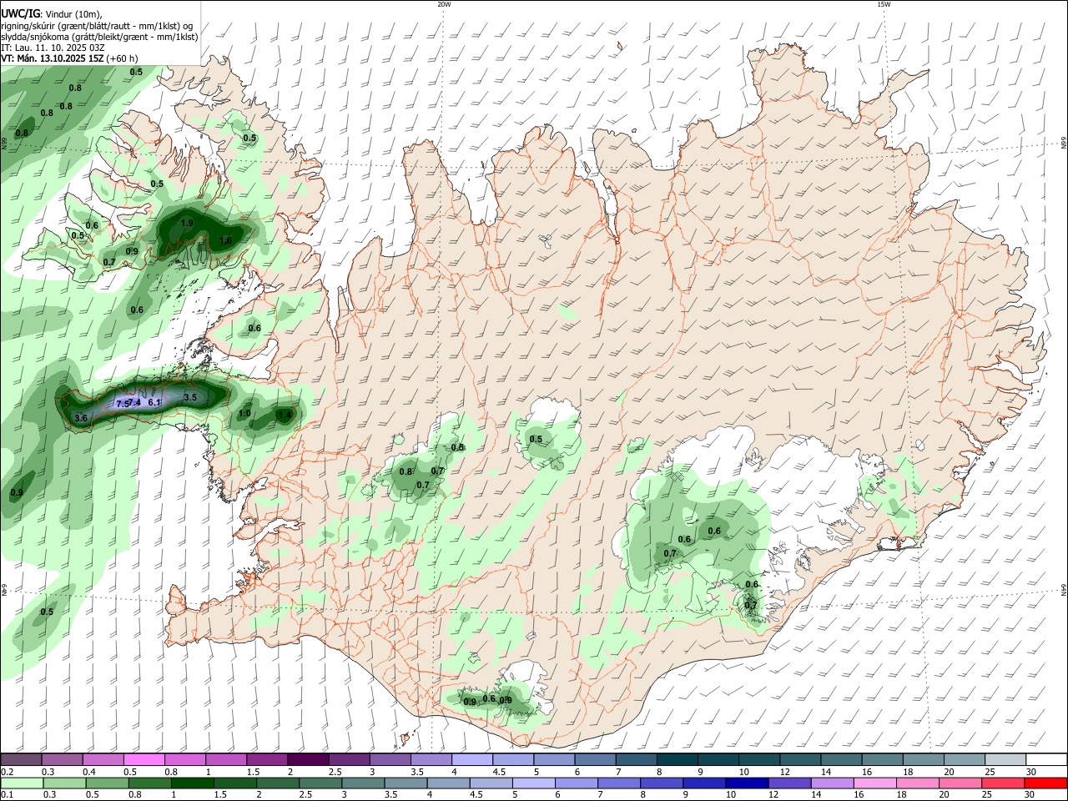
Task: Select the lower legend swatch between 4 and 4.5
Action: pos(448,783)
